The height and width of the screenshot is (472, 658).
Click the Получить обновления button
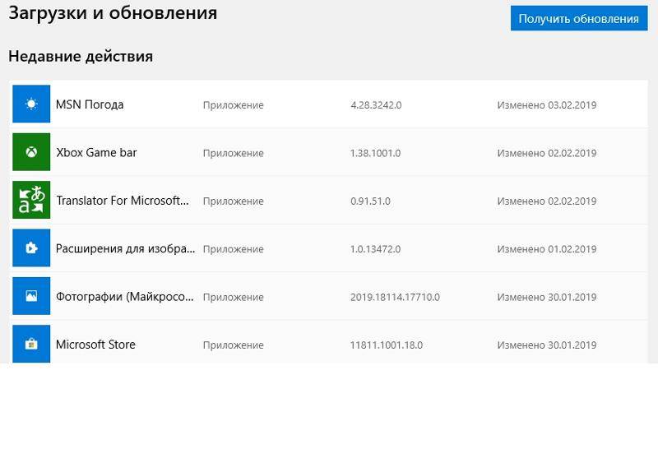tap(579, 18)
